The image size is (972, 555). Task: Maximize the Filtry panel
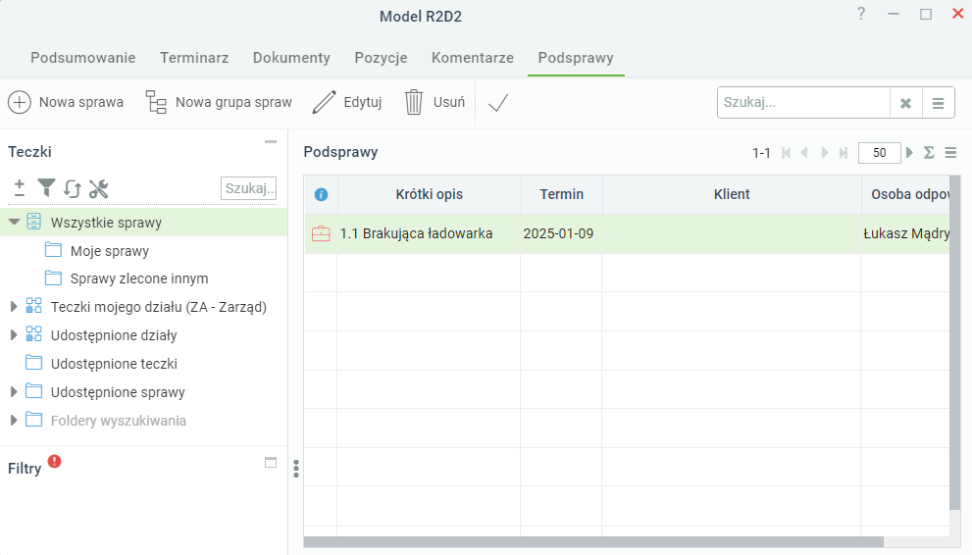click(x=271, y=463)
